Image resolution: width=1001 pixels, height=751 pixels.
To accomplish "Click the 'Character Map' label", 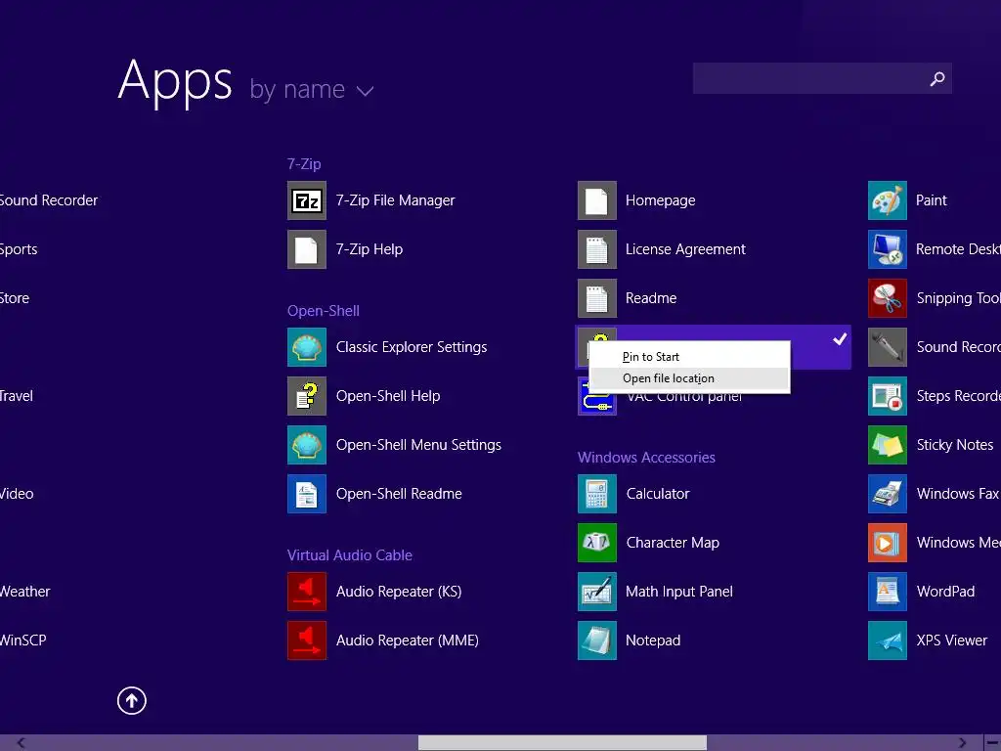I will pyautogui.click(x=673, y=542).
